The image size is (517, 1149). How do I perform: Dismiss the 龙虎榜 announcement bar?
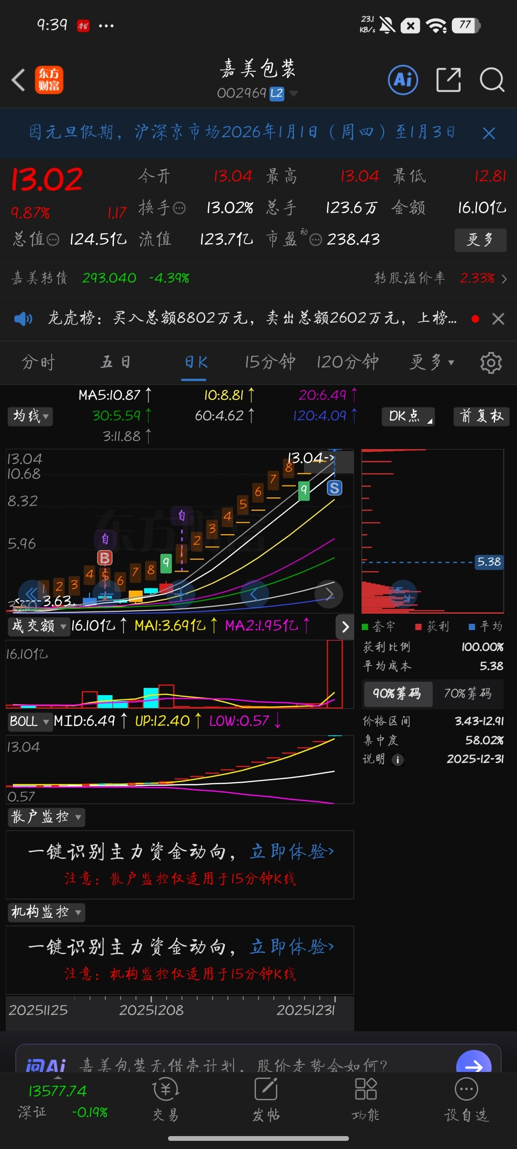[498, 319]
